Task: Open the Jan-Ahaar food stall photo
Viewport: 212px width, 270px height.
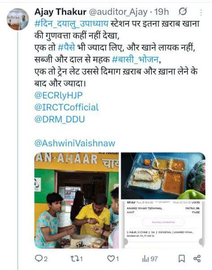Action: [77, 200]
